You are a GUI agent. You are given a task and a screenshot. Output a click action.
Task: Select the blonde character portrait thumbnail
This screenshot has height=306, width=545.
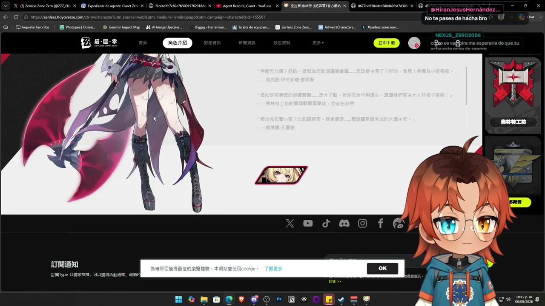click(281, 175)
